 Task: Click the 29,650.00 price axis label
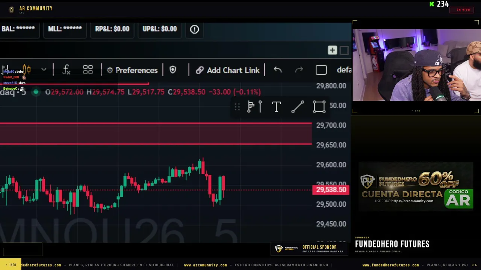point(331,145)
